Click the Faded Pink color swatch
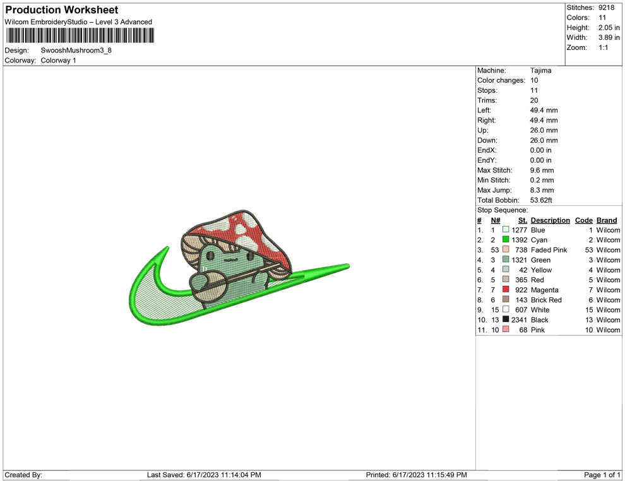The width and height of the screenshot is (625, 481). coord(506,249)
